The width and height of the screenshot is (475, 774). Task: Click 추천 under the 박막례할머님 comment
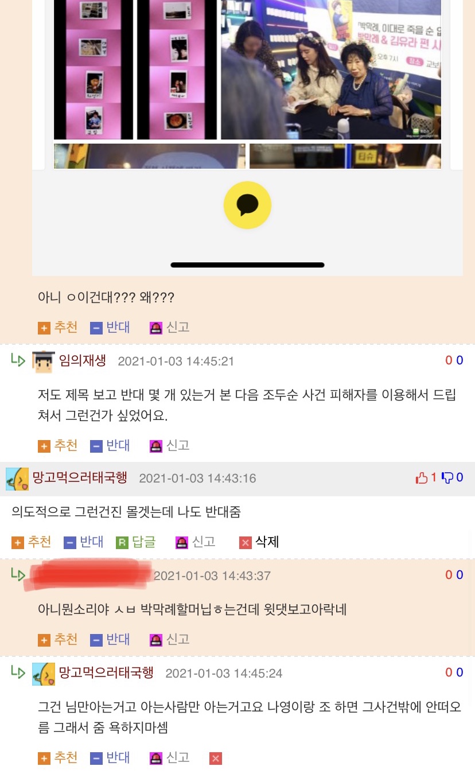pyautogui.click(x=58, y=639)
